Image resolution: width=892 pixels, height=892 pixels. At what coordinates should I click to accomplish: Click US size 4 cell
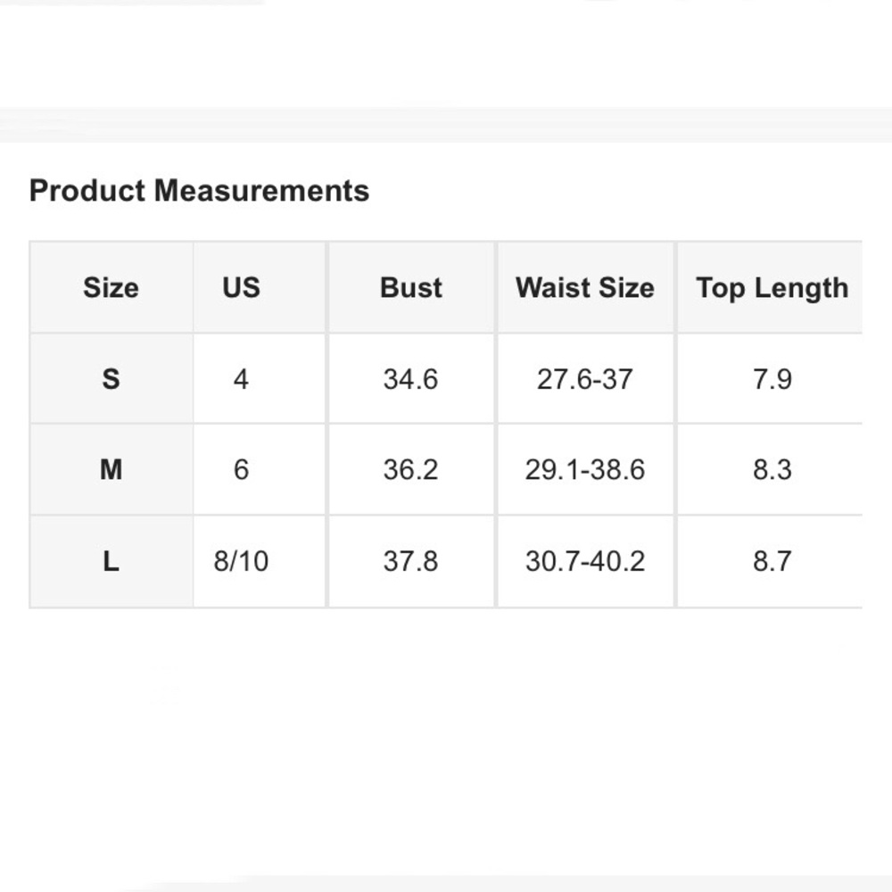click(241, 379)
